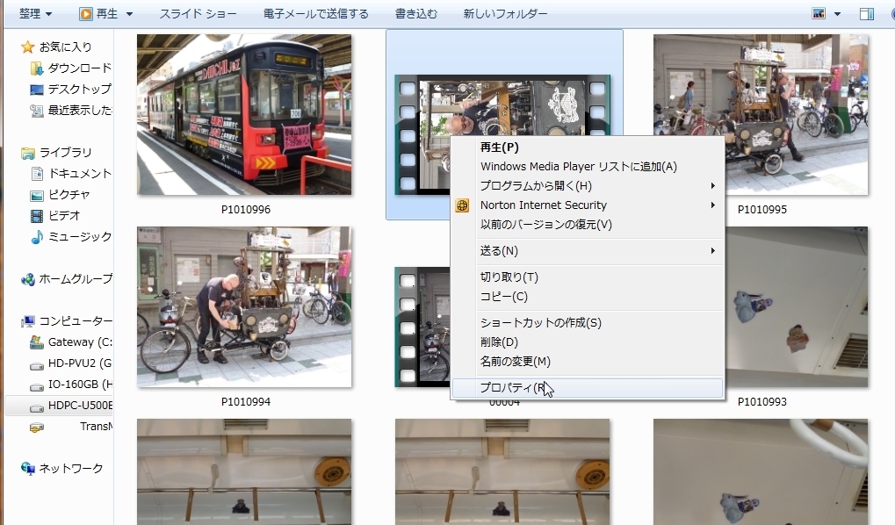Click 電子メールで送信する button
The image size is (895, 525).
pos(315,14)
